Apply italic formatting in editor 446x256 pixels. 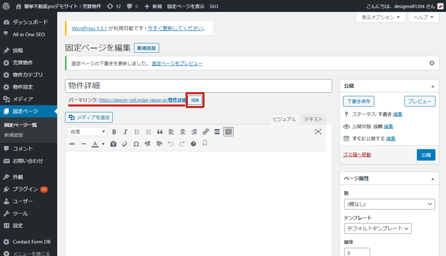(125, 132)
